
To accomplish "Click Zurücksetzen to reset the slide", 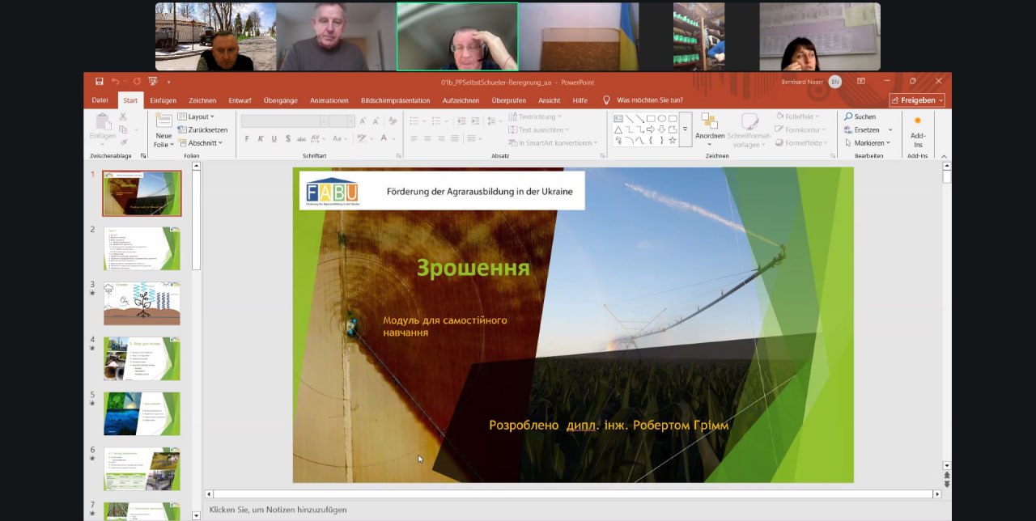I will click(x=202, y=129).
